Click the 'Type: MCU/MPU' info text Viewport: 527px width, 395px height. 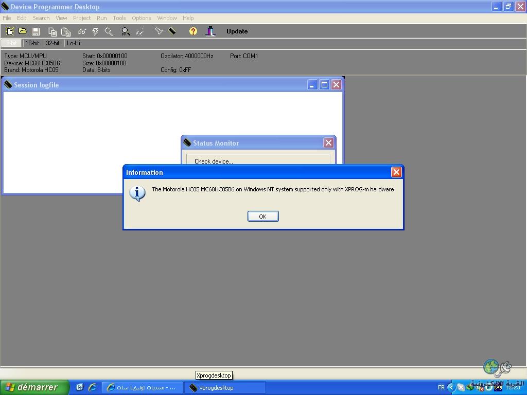tap(25, 56)
